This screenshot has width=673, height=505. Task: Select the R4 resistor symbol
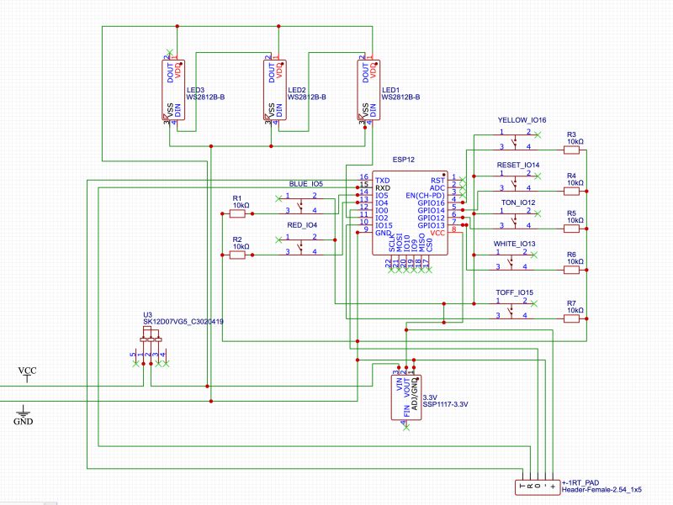(571, 192)
